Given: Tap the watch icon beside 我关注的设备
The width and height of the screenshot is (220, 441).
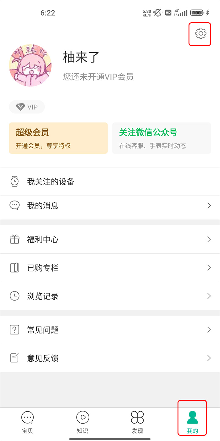Looking at the screenshot, I should [x=14, y=182].
